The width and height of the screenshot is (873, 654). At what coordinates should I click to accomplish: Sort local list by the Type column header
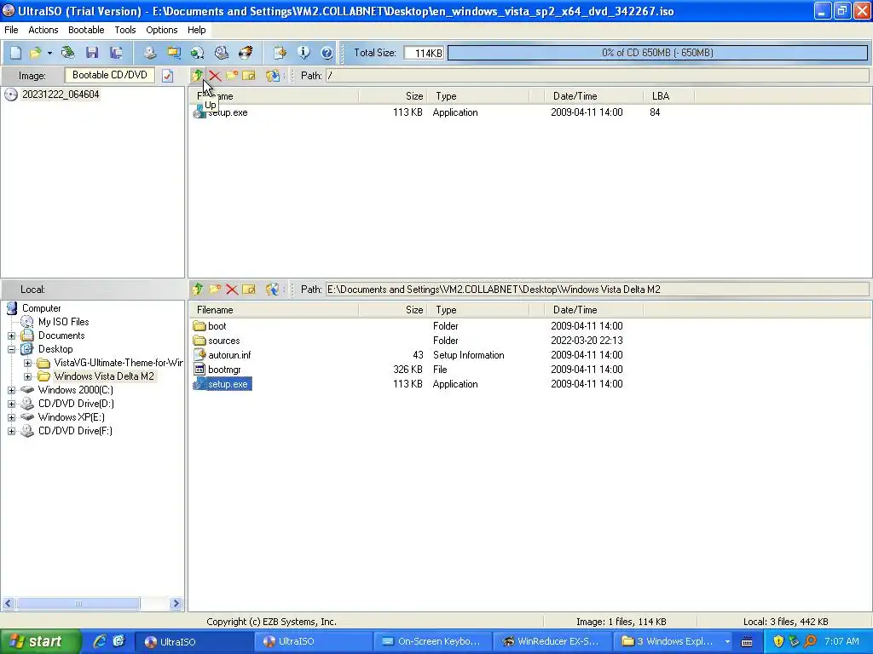point(478,310)
